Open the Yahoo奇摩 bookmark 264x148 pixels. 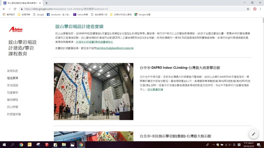click(81, 14)
